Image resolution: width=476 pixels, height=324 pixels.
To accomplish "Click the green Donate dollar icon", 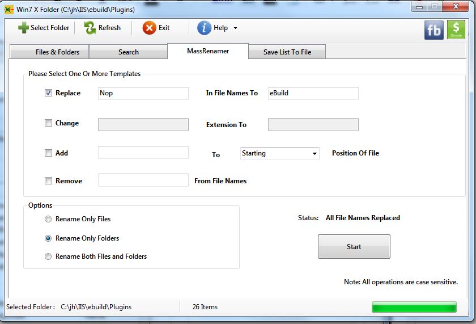I will point(456,30).
